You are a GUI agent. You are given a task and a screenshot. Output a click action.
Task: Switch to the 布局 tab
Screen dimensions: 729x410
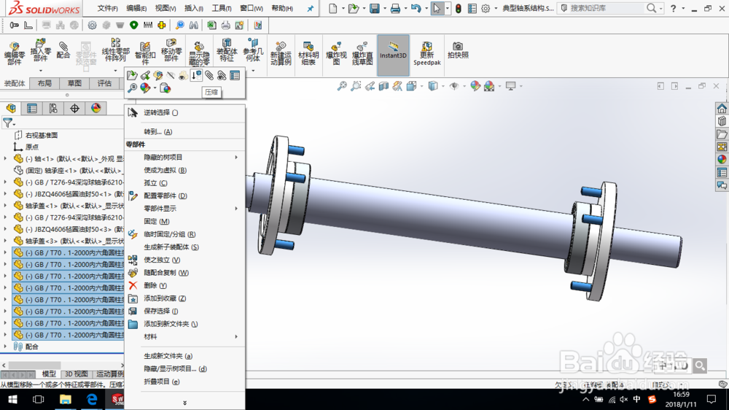point(44,83)
